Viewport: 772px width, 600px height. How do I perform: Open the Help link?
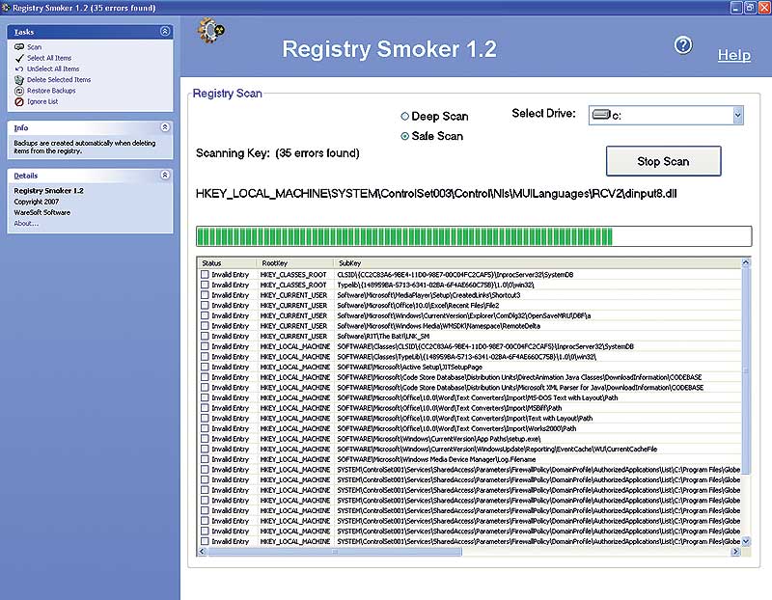pos(734,55)
